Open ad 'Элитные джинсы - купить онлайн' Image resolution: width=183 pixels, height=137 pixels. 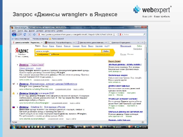click(x=125, y=64)
